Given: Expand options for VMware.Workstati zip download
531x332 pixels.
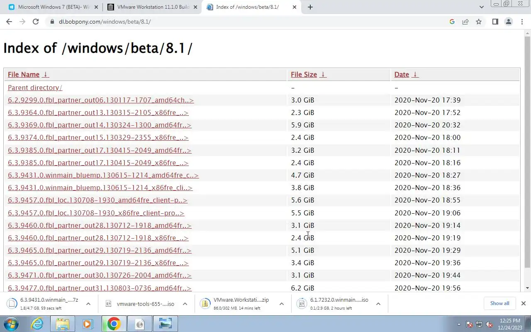Looking at the screenshot, I should 282,304.
